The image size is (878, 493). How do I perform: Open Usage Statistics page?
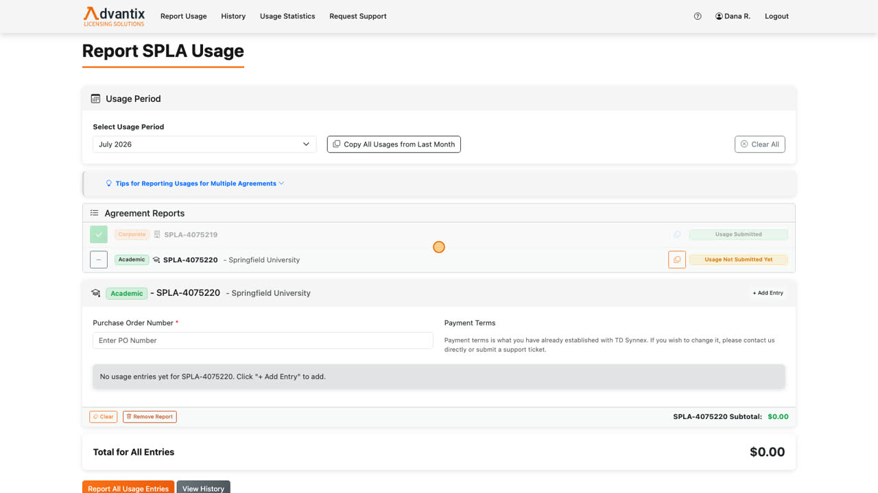pos(287,16)
